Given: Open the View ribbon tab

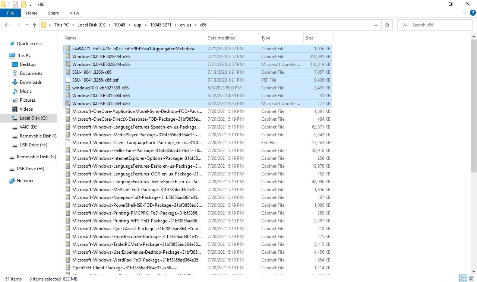Looking at the screenshot, I should click(x=74, y=13).
